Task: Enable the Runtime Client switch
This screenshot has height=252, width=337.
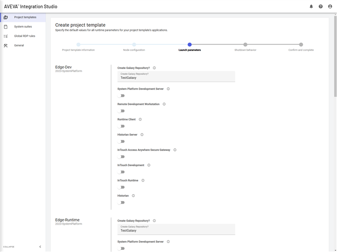Action: [x=121, y=126]
